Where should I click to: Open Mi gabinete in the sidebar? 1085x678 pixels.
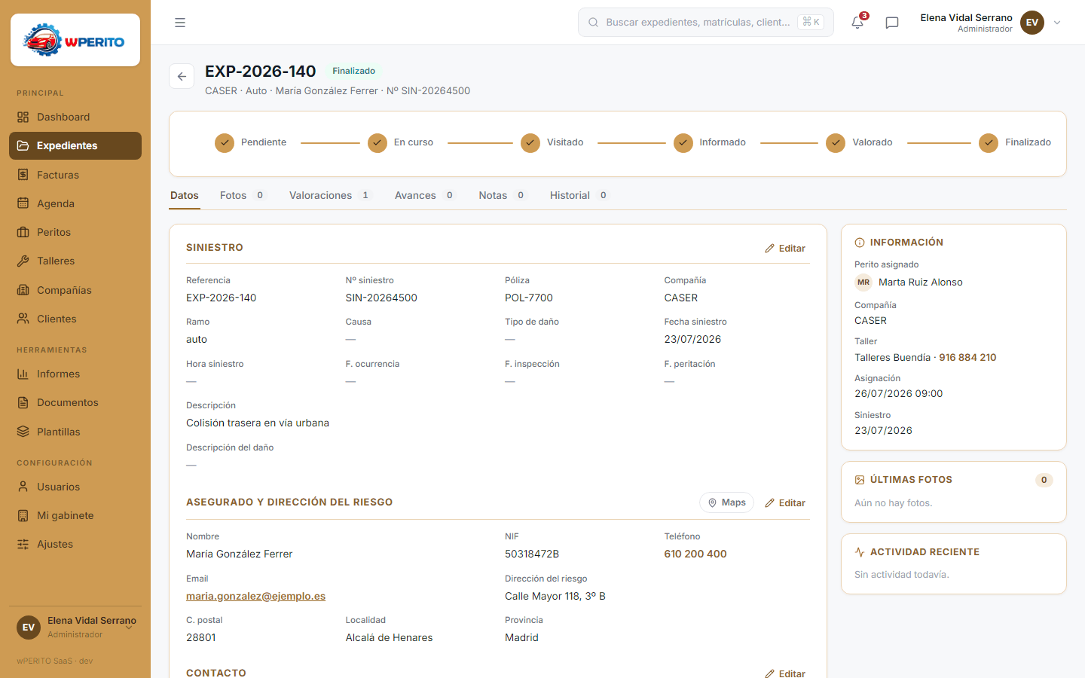click(x=75, y=515)
